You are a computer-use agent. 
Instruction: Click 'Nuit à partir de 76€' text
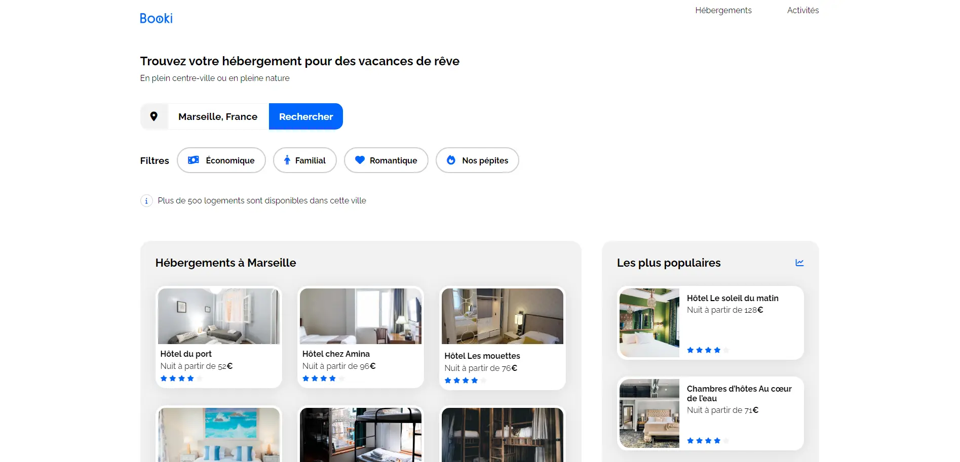click(481, 368)
